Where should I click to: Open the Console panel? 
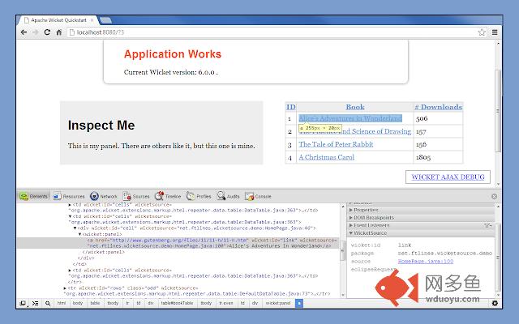pos(259,196)
